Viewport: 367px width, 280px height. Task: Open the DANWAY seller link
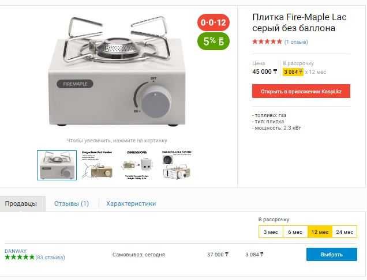(x=16, y=251)
